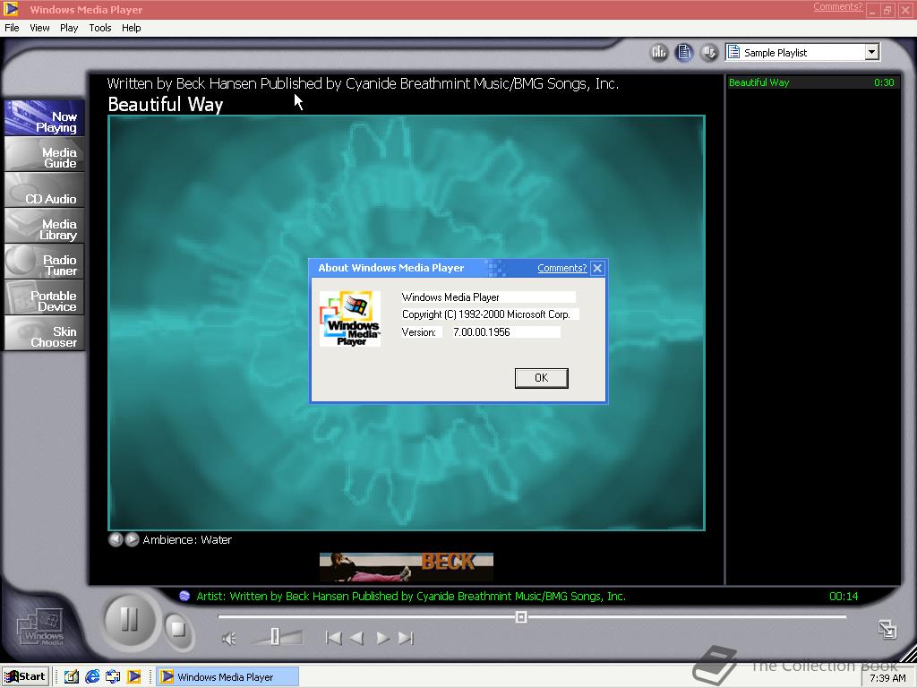Image resolution: width=917 pixels, height=688 pixels.
Task: Mute the audio using speaker icon
Action: pyautogui.click(x=229, y=638)
